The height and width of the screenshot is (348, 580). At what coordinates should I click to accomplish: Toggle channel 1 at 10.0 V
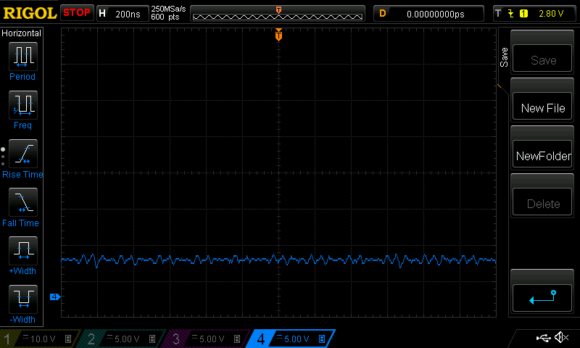40,339
